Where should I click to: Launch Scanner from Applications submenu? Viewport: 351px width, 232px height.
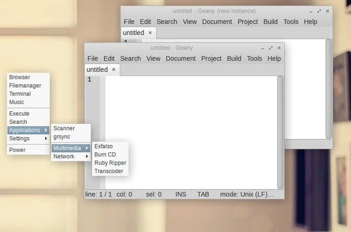coord(71,128)
